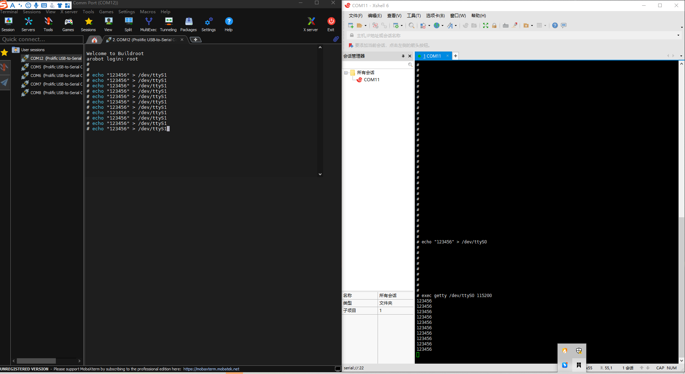Toggle Xshell full screen mode
Viewport: 685px width, 374px height.
tap(485, 25)
